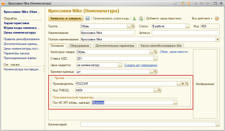The image size is (225, 131).
Task: Open Базовая единица ellipsis button
Action: tap(151, 71)
